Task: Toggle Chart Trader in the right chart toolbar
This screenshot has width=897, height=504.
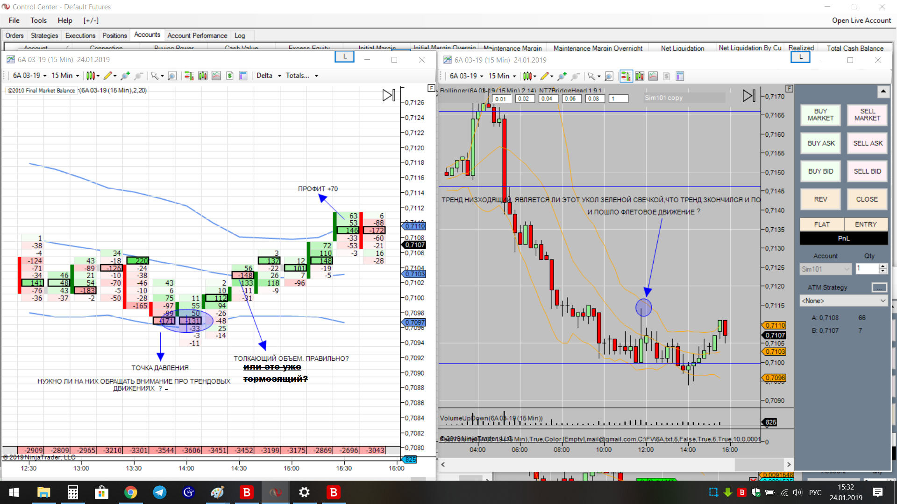Action: [626, 76]
